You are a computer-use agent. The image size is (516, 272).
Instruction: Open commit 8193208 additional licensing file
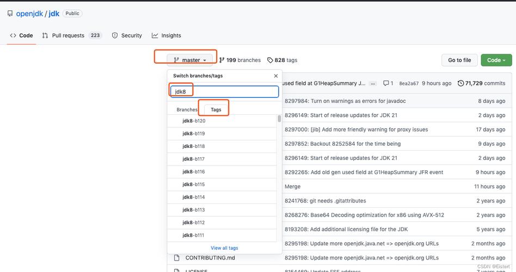pos(346,229)
